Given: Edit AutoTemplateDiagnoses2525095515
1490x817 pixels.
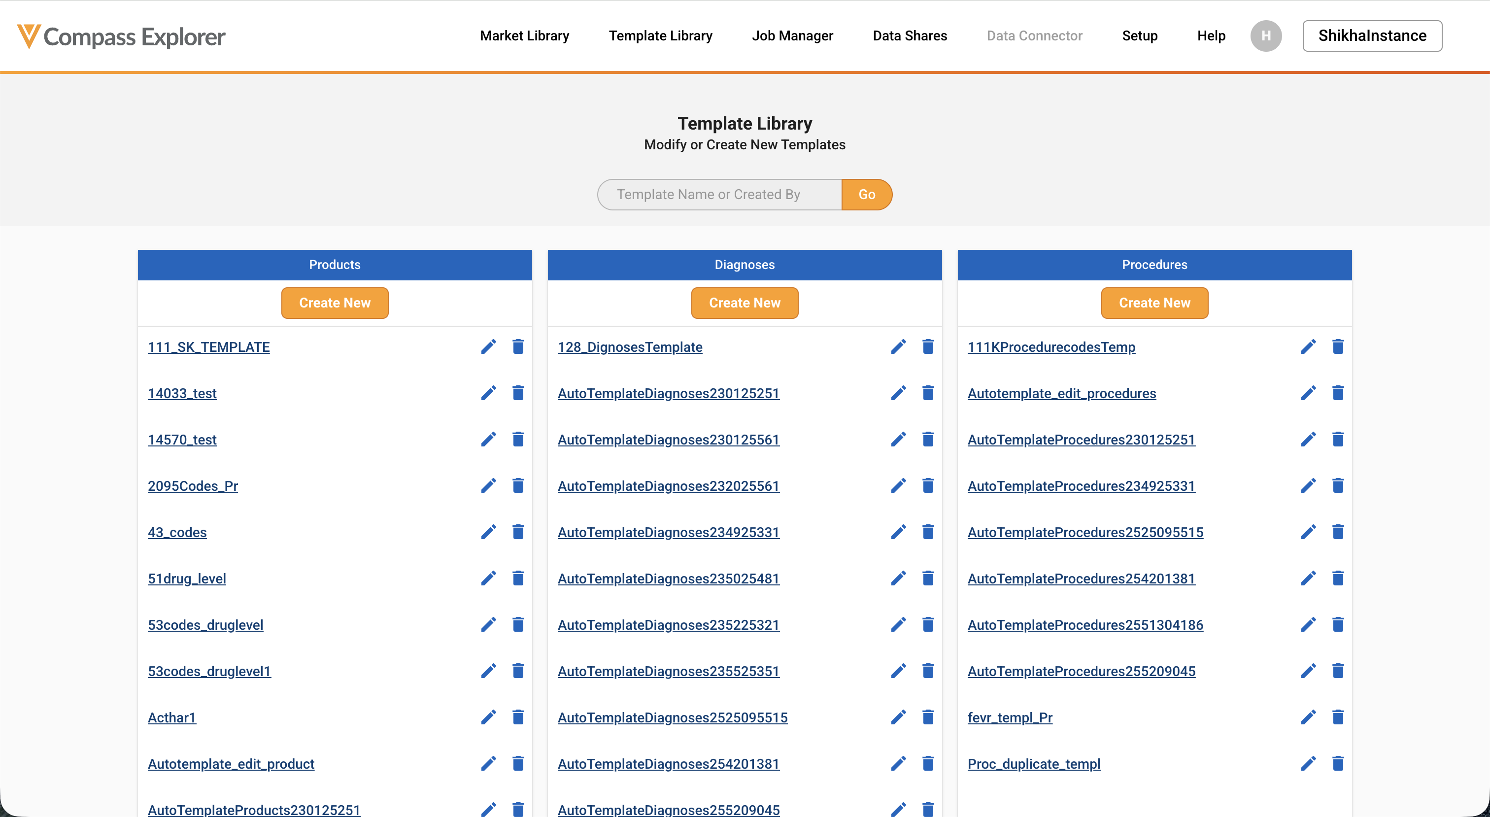Looking at the screenshot, I should (x=898, y=717).
